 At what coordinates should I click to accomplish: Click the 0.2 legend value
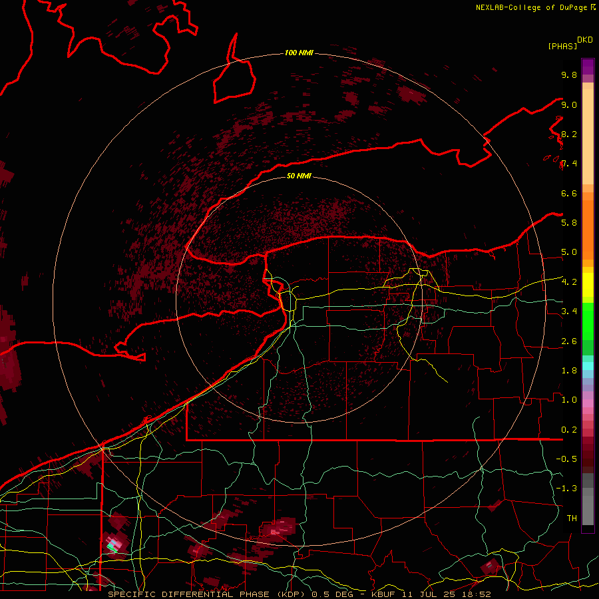click(x=569, y=430)
